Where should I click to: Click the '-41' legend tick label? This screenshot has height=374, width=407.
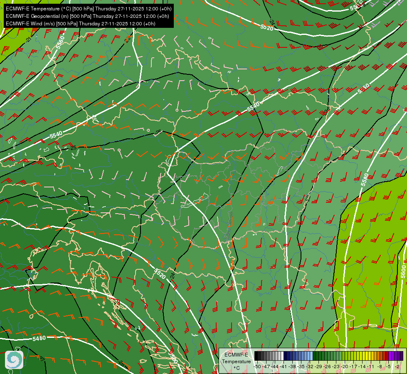[284, 367]
